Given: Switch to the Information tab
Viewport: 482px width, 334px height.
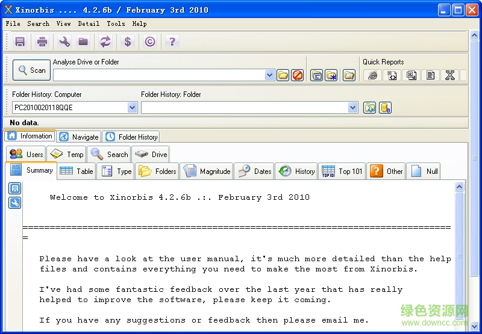Looking at the screenshot, I should [30, 136].
